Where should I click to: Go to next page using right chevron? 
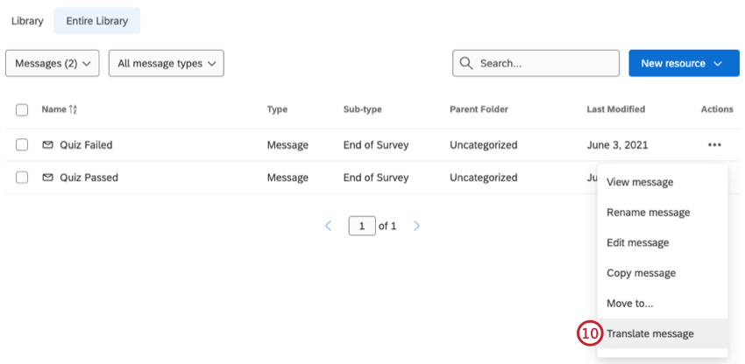point(417,226)
